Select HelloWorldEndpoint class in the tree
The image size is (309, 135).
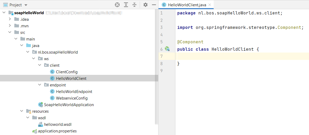[74, 91]
